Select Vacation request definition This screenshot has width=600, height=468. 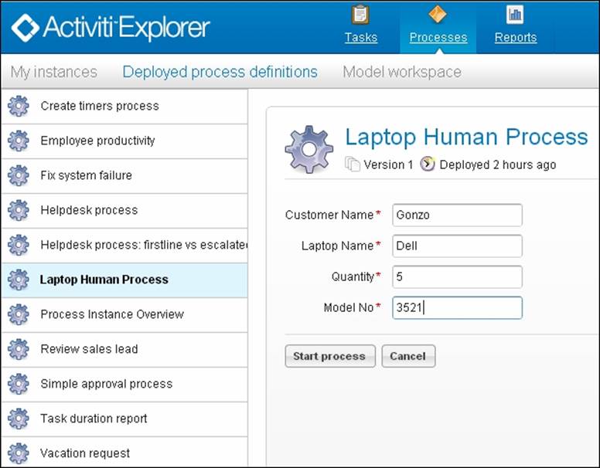[x=124, y=453]
